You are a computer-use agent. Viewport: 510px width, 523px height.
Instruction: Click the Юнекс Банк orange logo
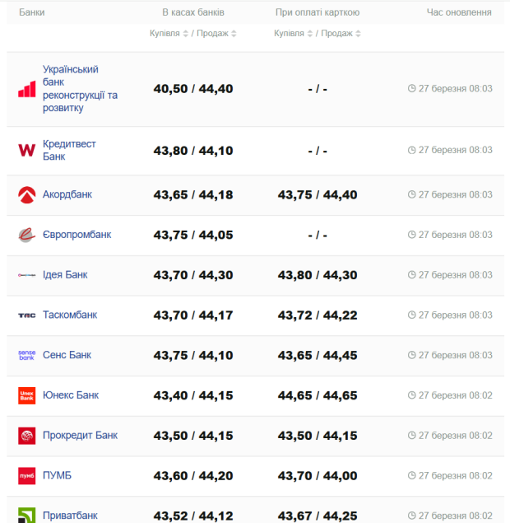pyautogui.click(x=27, y=395)
